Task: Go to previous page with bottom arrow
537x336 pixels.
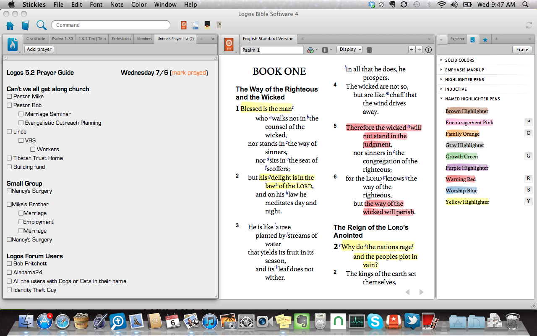Action: tap(407, 292)
